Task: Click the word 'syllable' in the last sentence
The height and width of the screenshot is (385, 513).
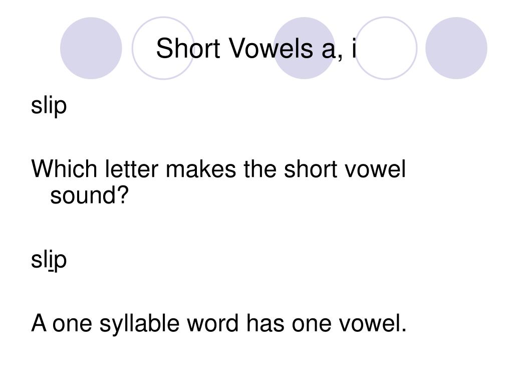Action: (x=139, y=324)
